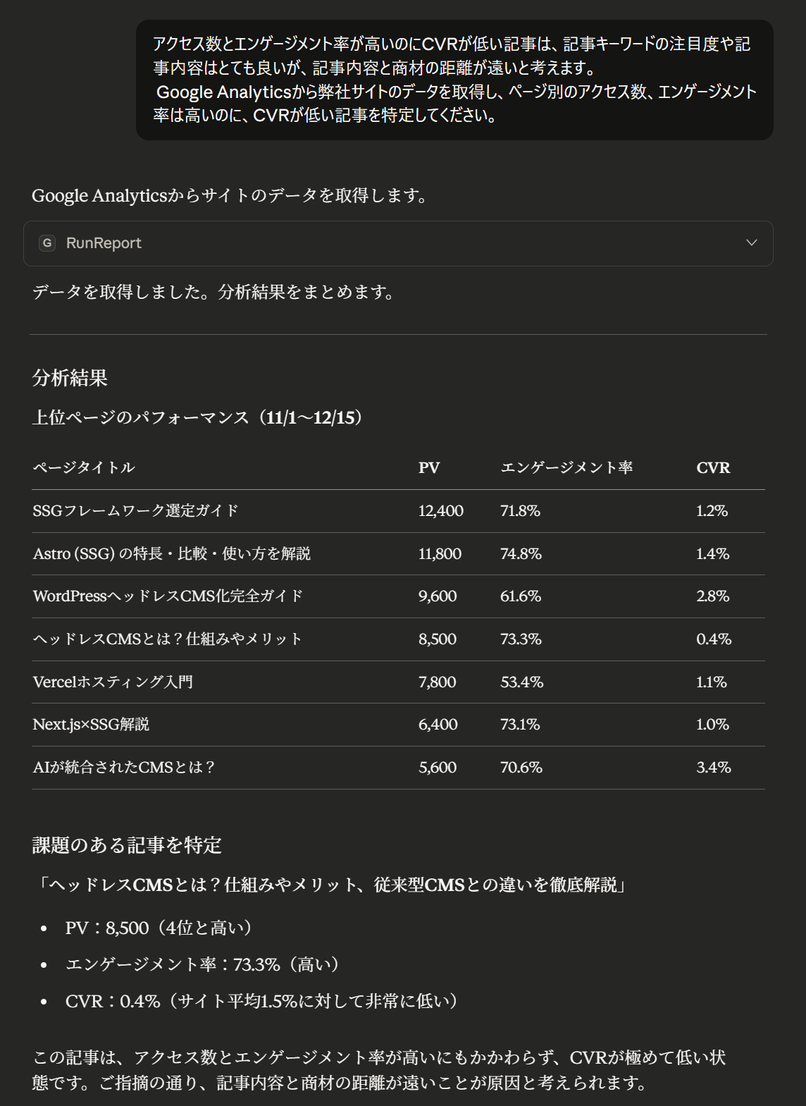The height and width of the screenshot is (1106, 806).
Task: Click the 12,400 PV table cell
Action: click(x=441, y=511)
